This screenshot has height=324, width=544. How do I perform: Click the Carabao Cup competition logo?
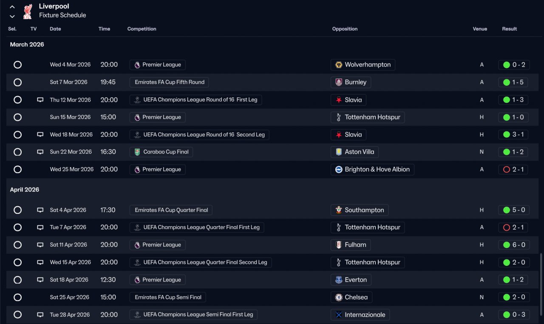click(x=137, y=152)
